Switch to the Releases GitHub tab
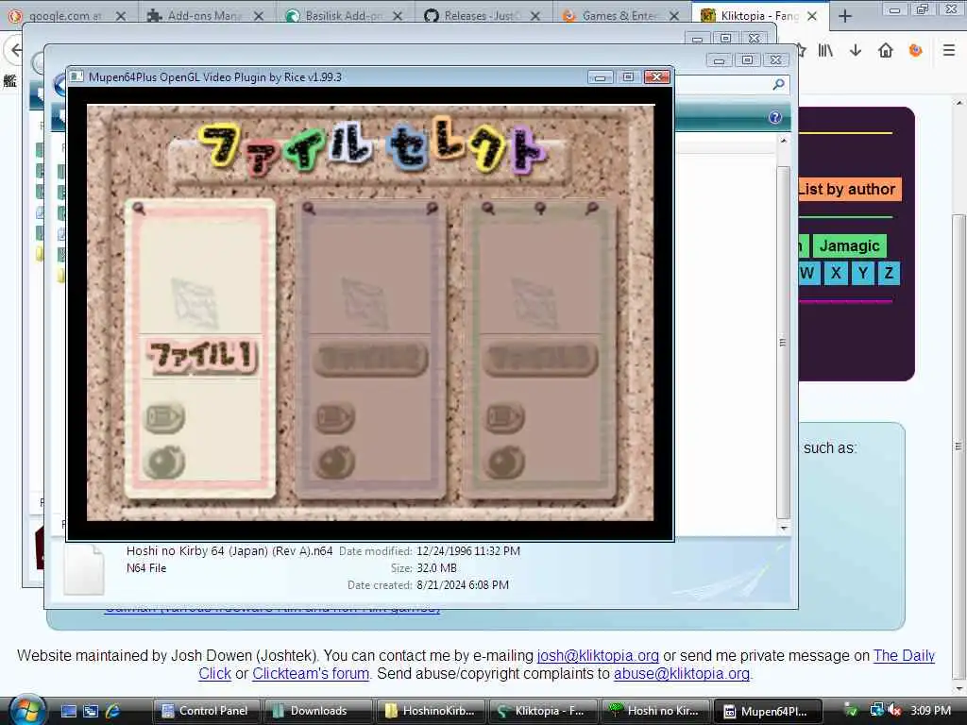 coord(482,16)
